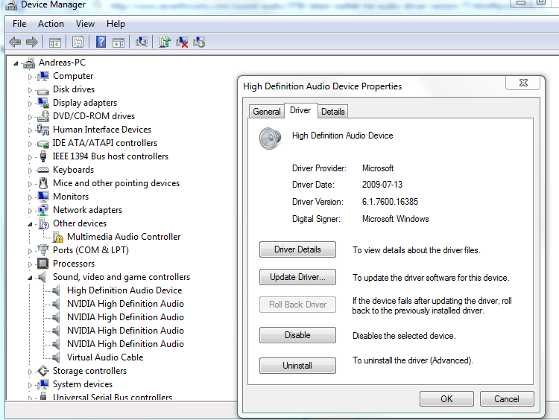559x420 pixels.
Task: Open the Properties toolbar icon
Action: (78, 42)
